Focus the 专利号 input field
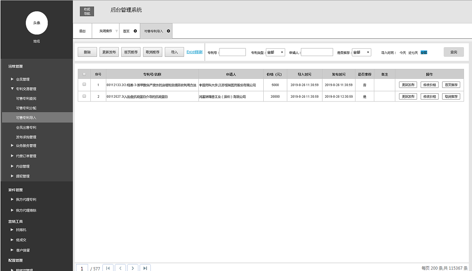 point(232,52)
